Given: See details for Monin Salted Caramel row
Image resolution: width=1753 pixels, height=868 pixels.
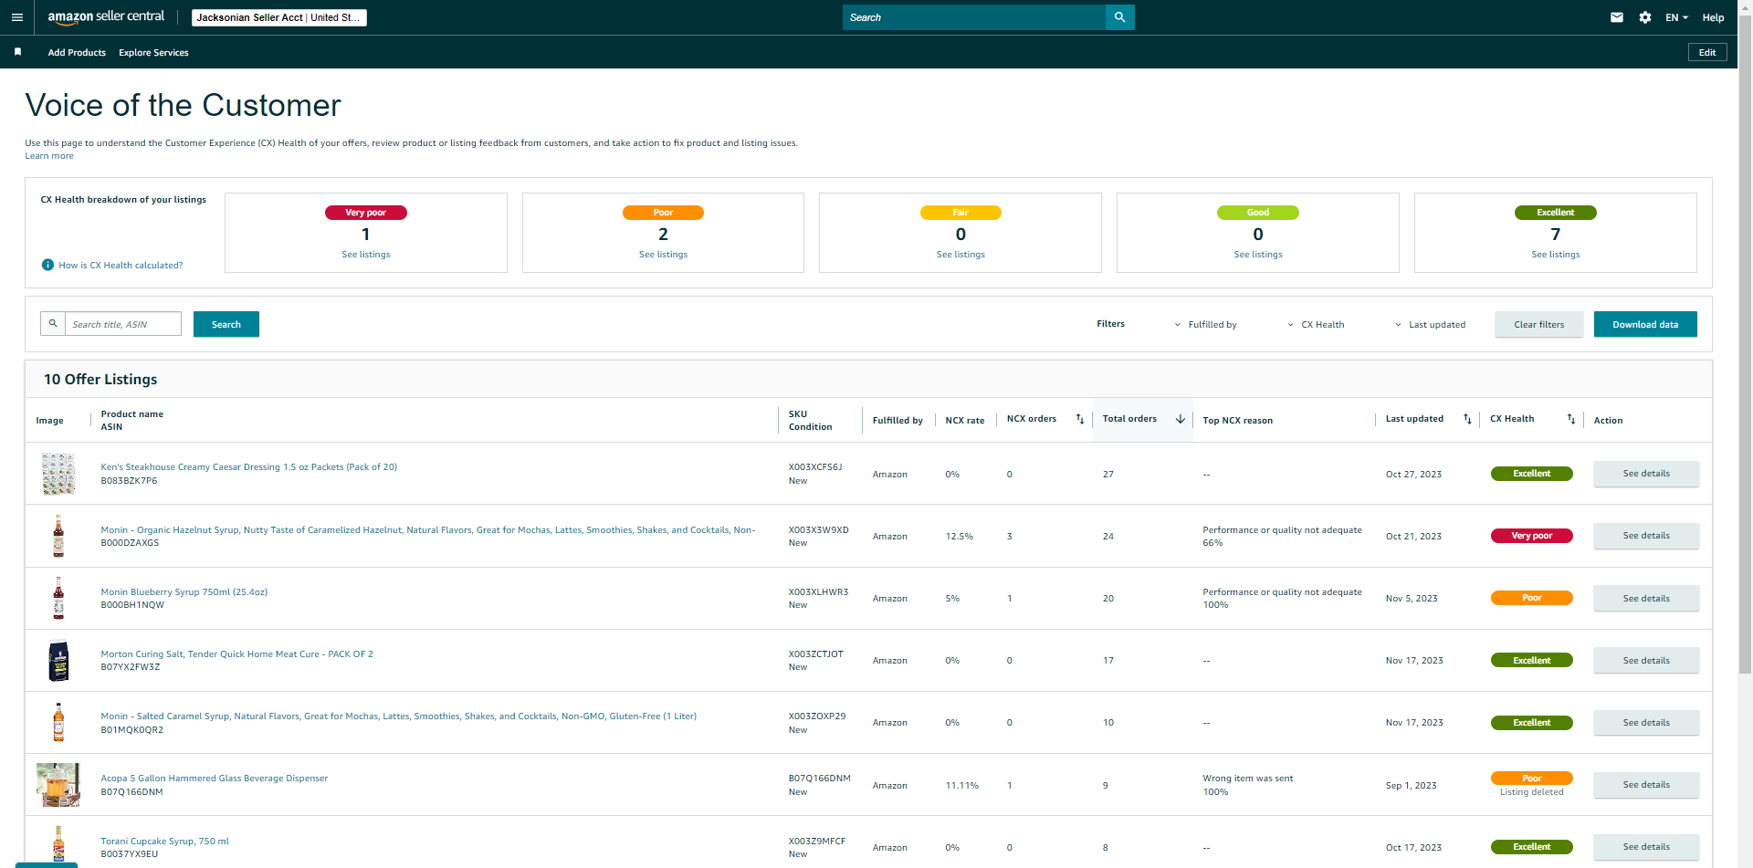Looking at the screenshot, I should [x=1645, y=723].
